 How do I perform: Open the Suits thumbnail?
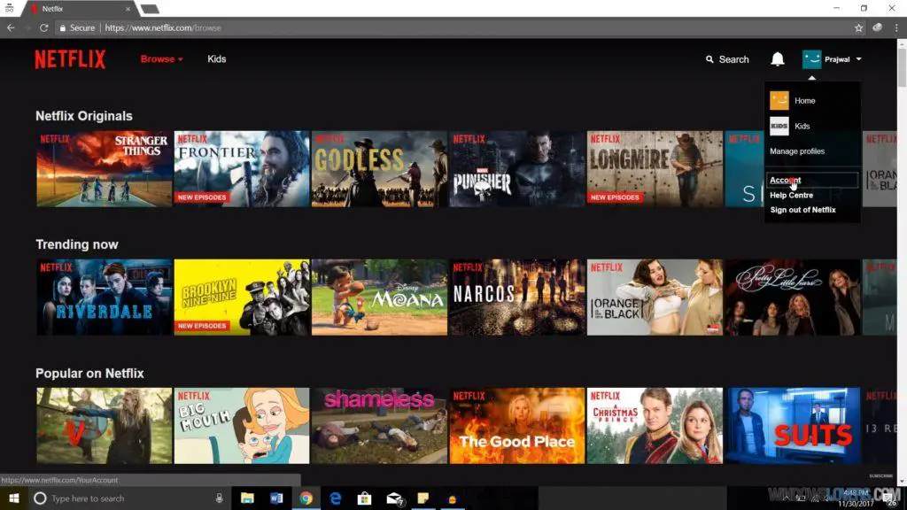tap(793, 426)
